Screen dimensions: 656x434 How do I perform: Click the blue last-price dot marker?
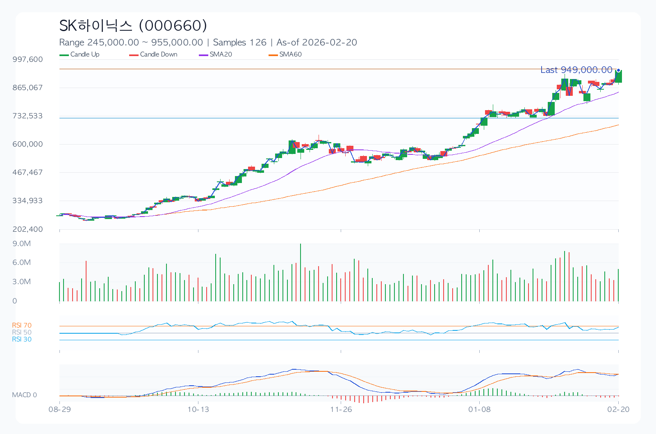tap(618, 70)
